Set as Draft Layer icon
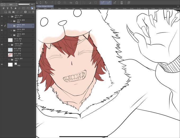 pos(11,8)
